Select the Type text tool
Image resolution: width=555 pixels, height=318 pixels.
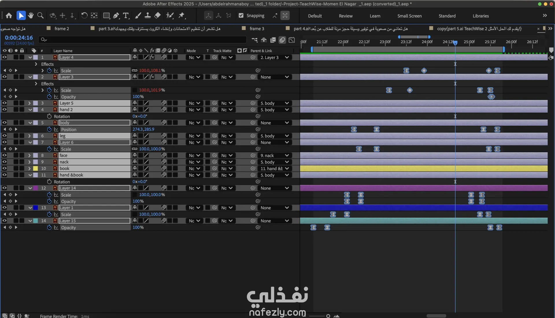coord(126,16)
